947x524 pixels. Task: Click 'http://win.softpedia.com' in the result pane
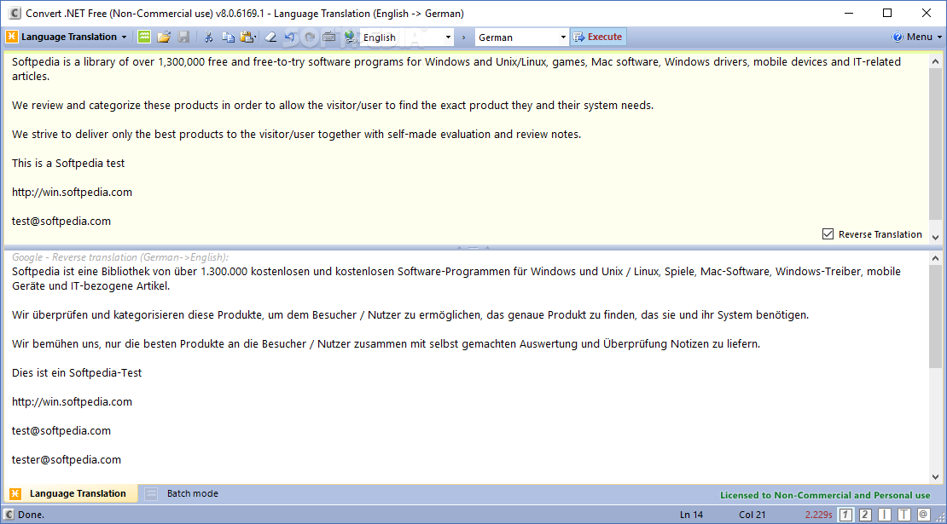point(72,402)
